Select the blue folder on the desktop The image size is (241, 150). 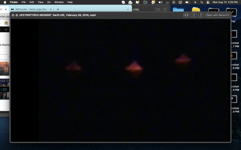pos(178,10)
